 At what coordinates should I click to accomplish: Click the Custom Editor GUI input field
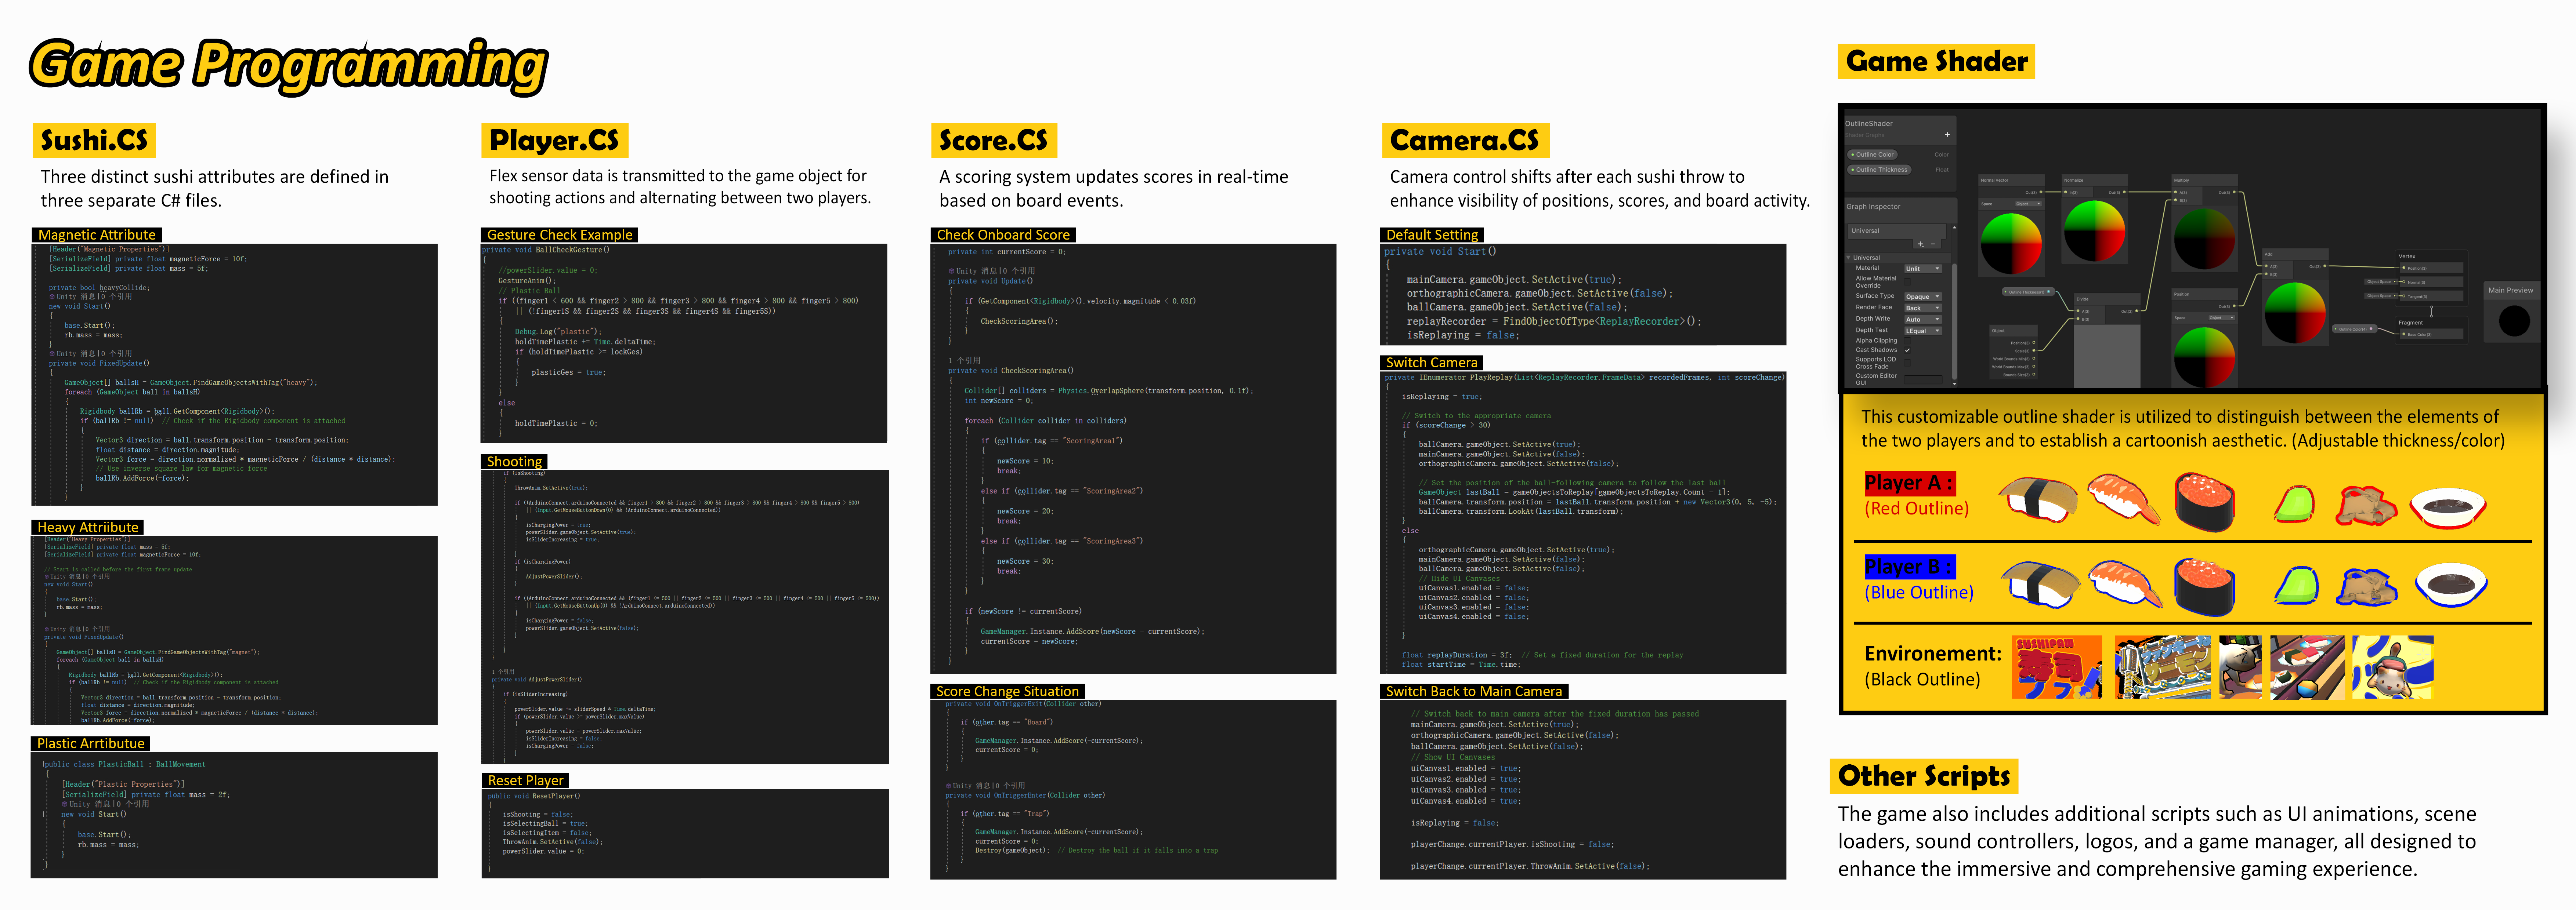1923,379
